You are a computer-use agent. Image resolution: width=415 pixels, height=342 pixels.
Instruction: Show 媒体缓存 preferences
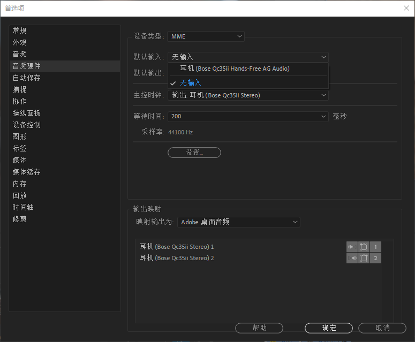tap(65, 172)
